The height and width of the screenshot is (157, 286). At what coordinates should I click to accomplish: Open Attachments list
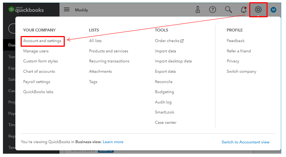tap(100, 71)
